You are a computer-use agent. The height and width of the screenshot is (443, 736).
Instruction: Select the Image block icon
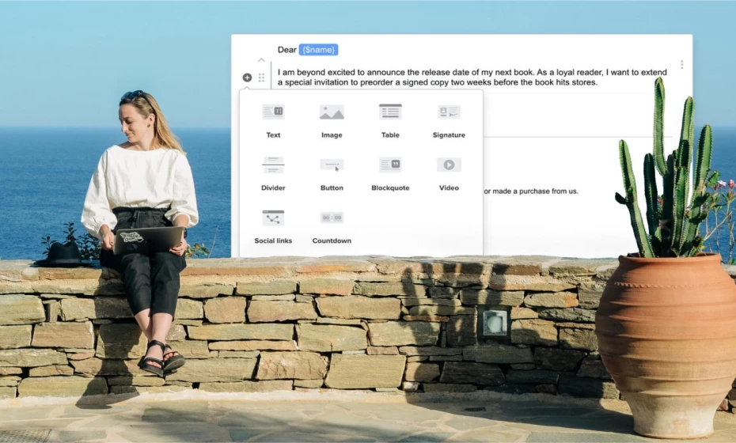332,112
